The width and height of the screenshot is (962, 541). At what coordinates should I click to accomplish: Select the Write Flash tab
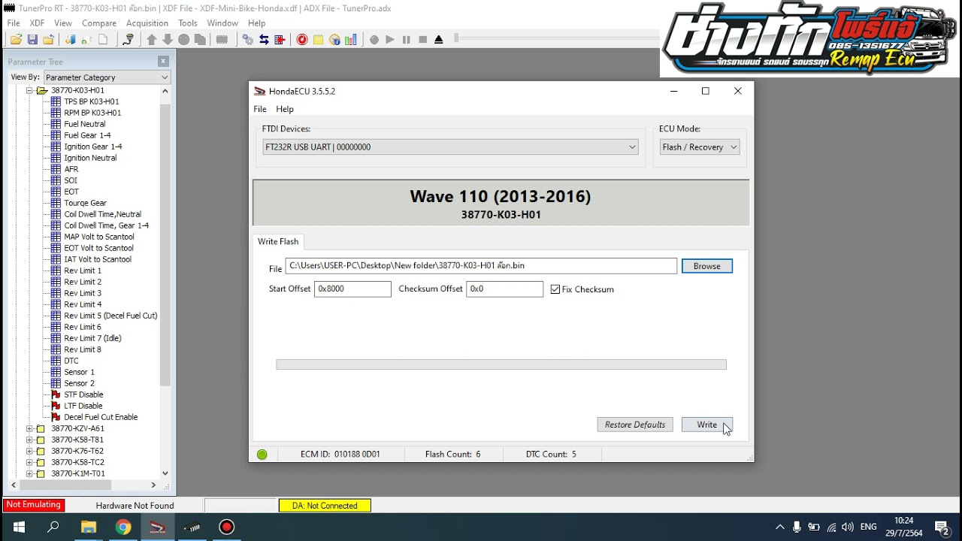coord(278,241)
